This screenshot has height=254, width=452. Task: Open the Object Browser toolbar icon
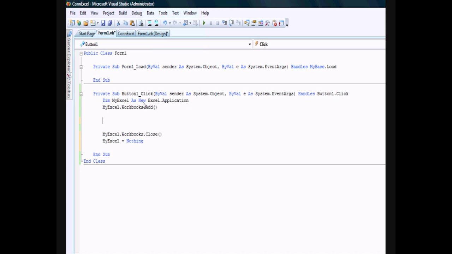coord(261,23)
